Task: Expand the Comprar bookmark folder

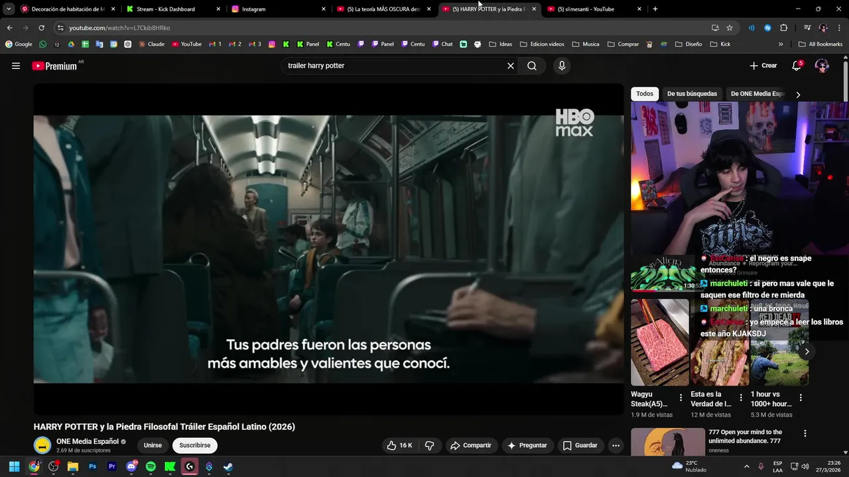Action: click(623, 44)
